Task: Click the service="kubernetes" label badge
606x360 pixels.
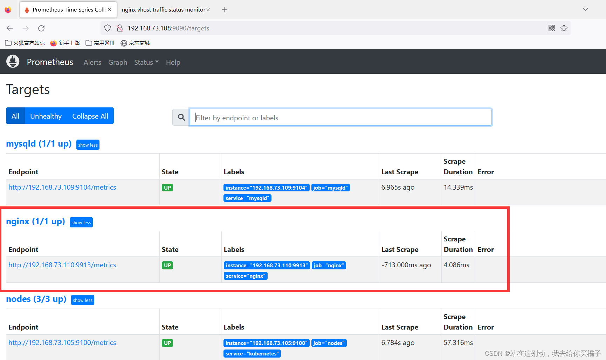Action: coord(252,354)
